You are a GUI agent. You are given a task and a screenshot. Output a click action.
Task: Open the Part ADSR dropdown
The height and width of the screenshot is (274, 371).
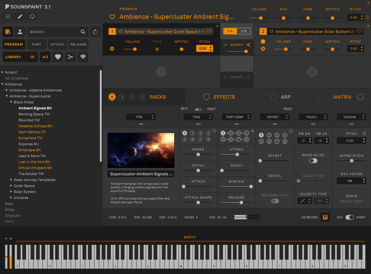237,117
